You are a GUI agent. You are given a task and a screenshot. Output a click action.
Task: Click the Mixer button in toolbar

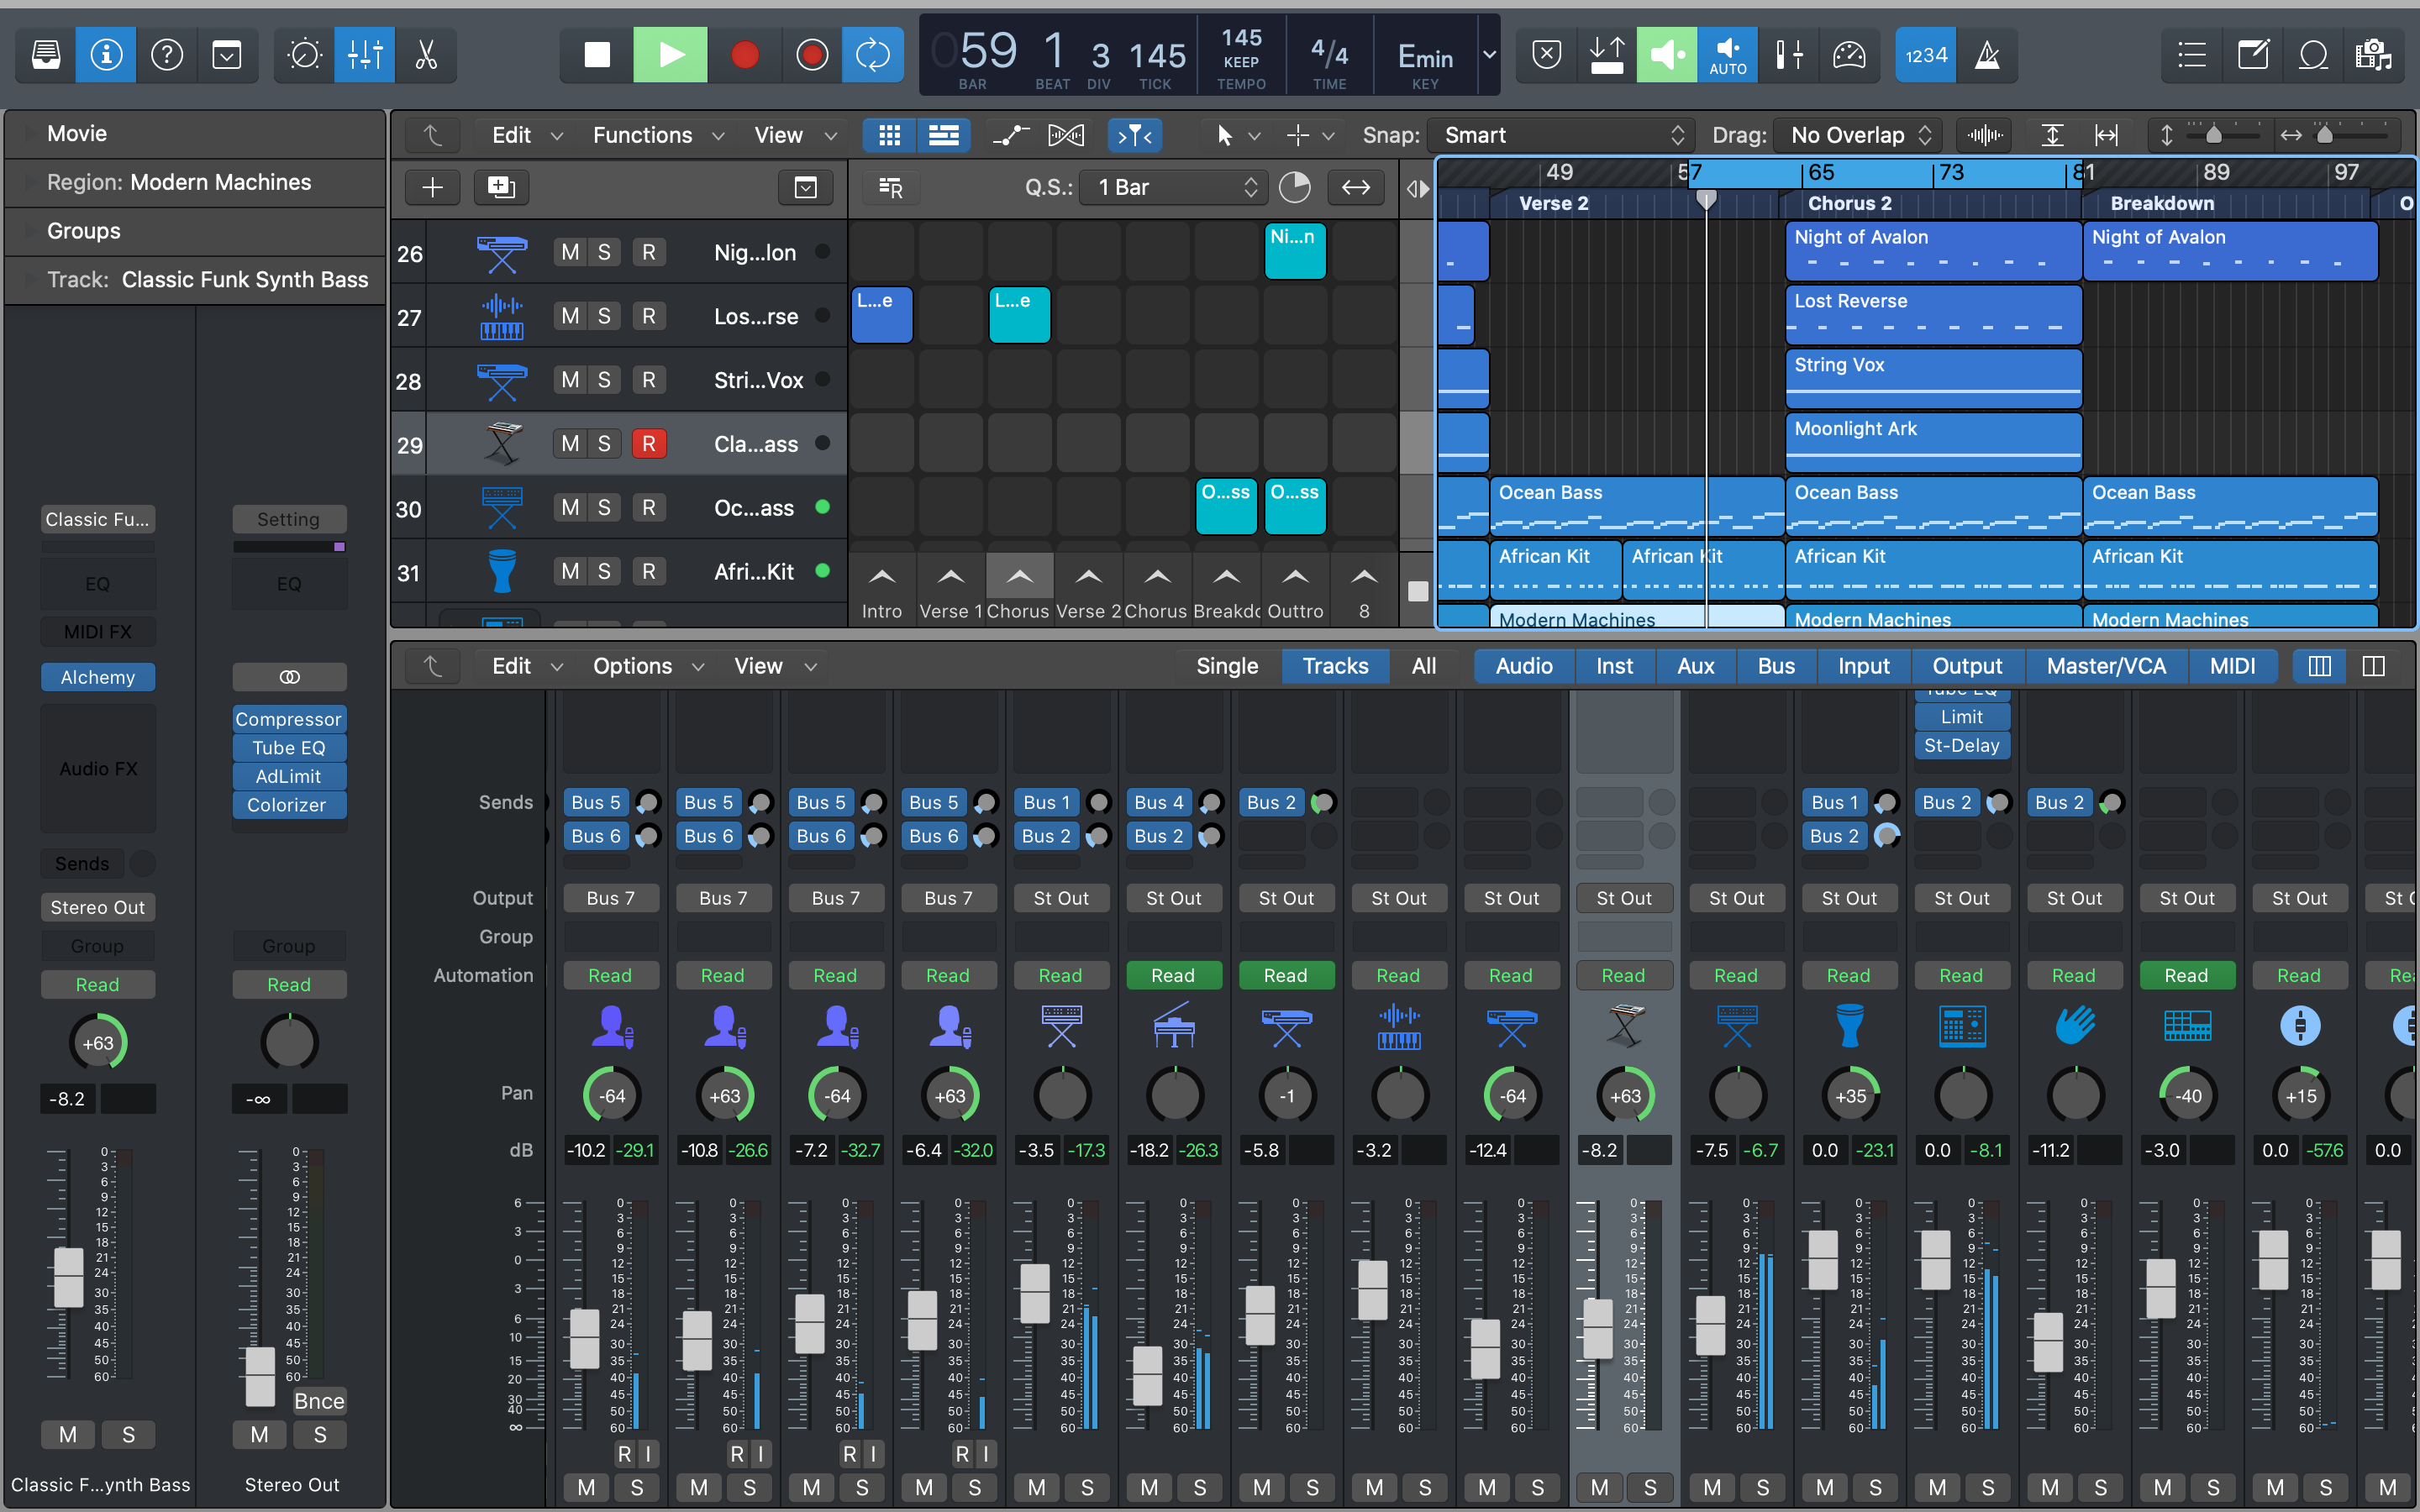(365, 55)
